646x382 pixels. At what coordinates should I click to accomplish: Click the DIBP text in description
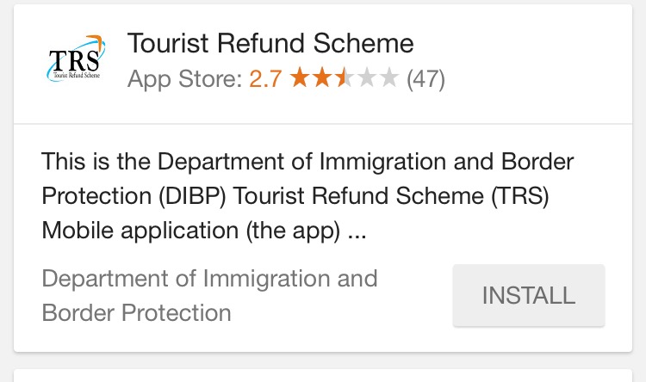point(192,196)
